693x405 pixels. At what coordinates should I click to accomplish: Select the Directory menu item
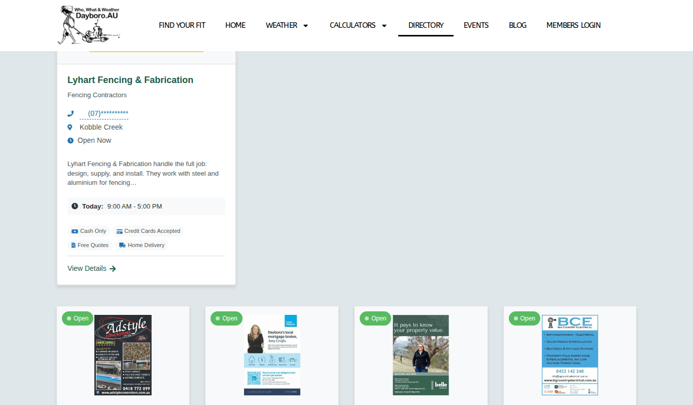click(x=426, y=25)
